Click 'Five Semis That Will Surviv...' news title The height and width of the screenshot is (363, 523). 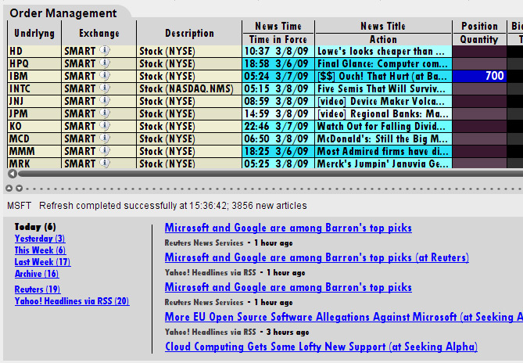tap(383, 88)
